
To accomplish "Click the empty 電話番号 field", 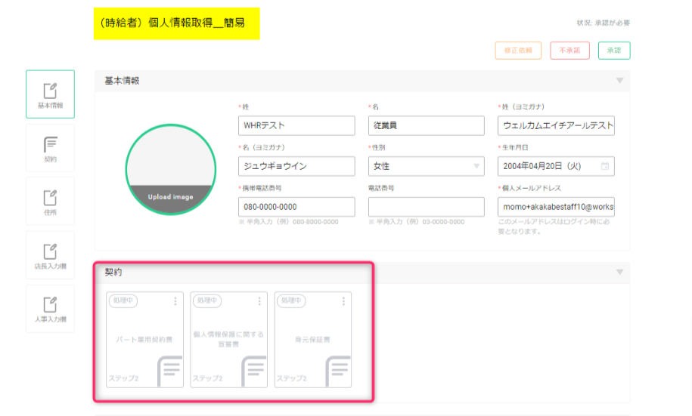I will 427,207.
